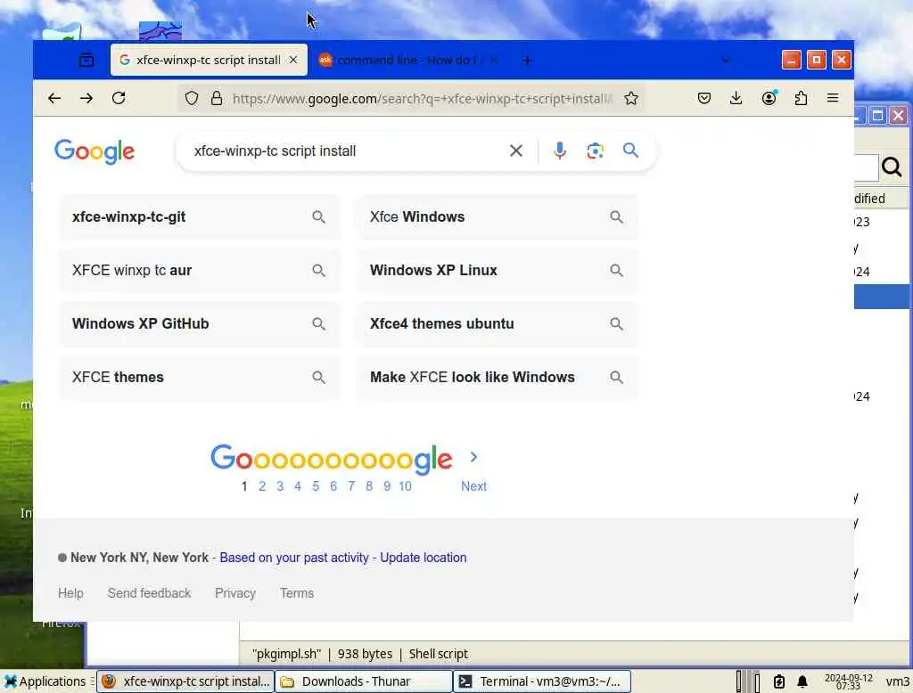Focus the Google search input field
This screenshot has width=913, height=693.
[x=347, y=151]
